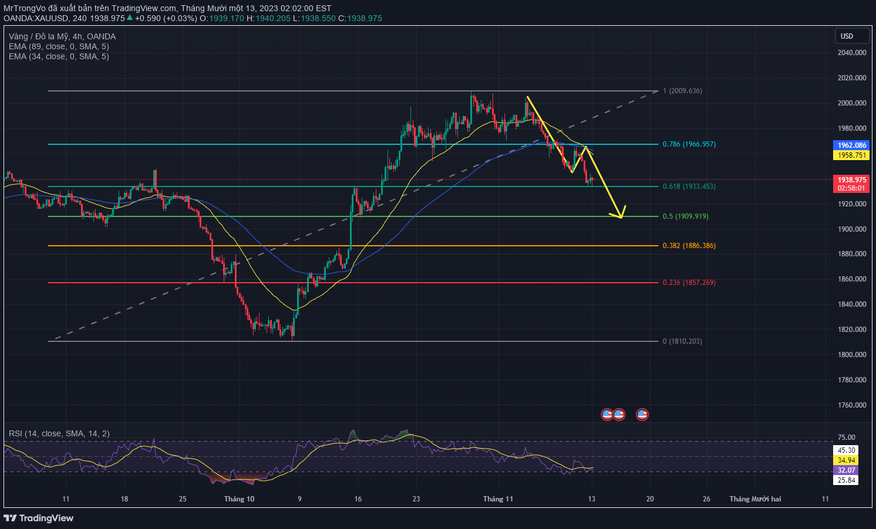Select the EMA (89, close, 0, SMA, 5) indicator label
The image size is (876, 529).
(59, 46)
